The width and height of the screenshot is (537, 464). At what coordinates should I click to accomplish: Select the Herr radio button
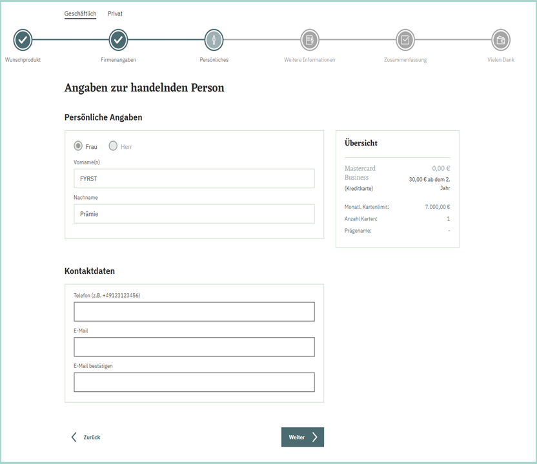tap(113, 146)
